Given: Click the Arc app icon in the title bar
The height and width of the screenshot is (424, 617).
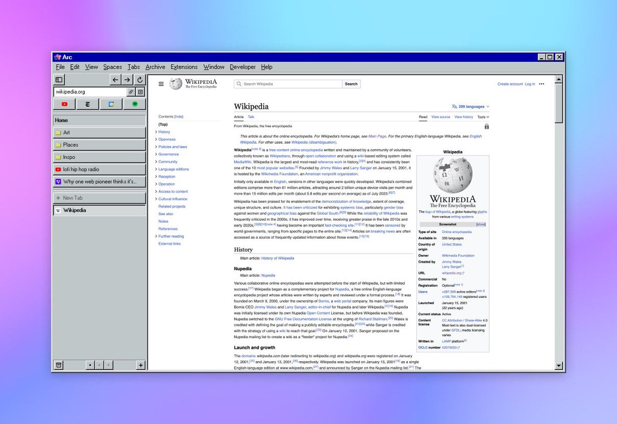Looking at the screenshot, I should 58,57.
